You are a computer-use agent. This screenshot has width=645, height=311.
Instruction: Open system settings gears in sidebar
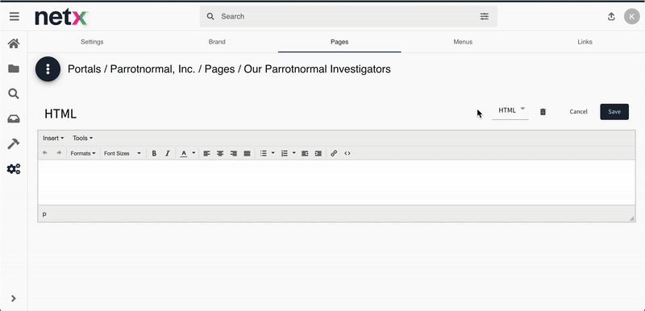(x=14, y=169)
